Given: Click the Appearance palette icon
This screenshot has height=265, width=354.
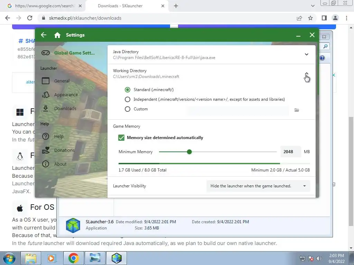Looking at the screenshot, I should [x=46, y=95].
